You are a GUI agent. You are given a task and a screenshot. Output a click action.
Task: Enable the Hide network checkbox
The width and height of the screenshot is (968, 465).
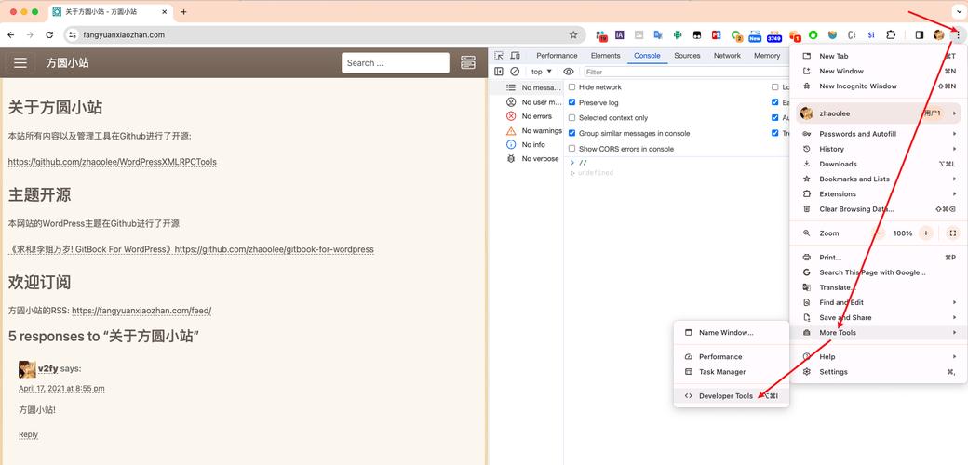coord(571,87)
